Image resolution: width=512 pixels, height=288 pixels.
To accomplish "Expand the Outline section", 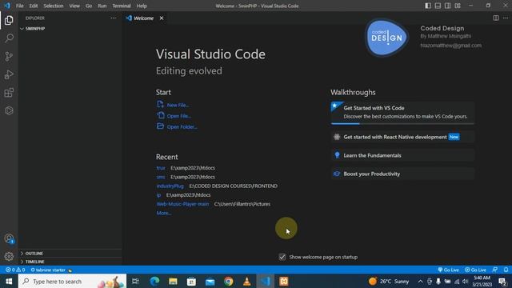I will click(70, 254).
